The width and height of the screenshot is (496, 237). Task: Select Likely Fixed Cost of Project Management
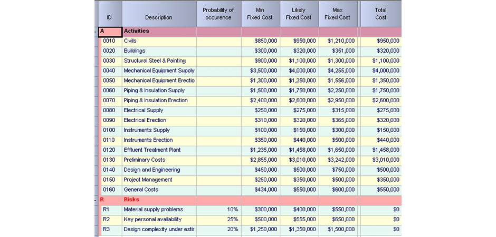[x=299, y=180]
